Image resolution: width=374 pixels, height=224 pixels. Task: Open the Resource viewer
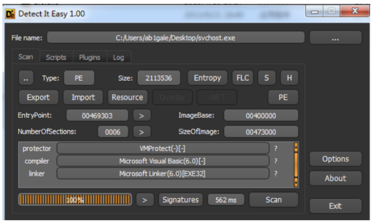(128, 97)
